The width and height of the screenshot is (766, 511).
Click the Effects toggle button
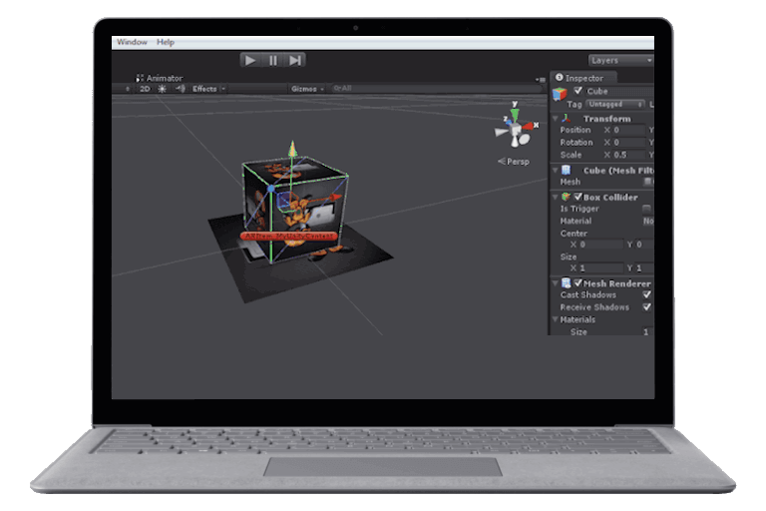[204, 89]
